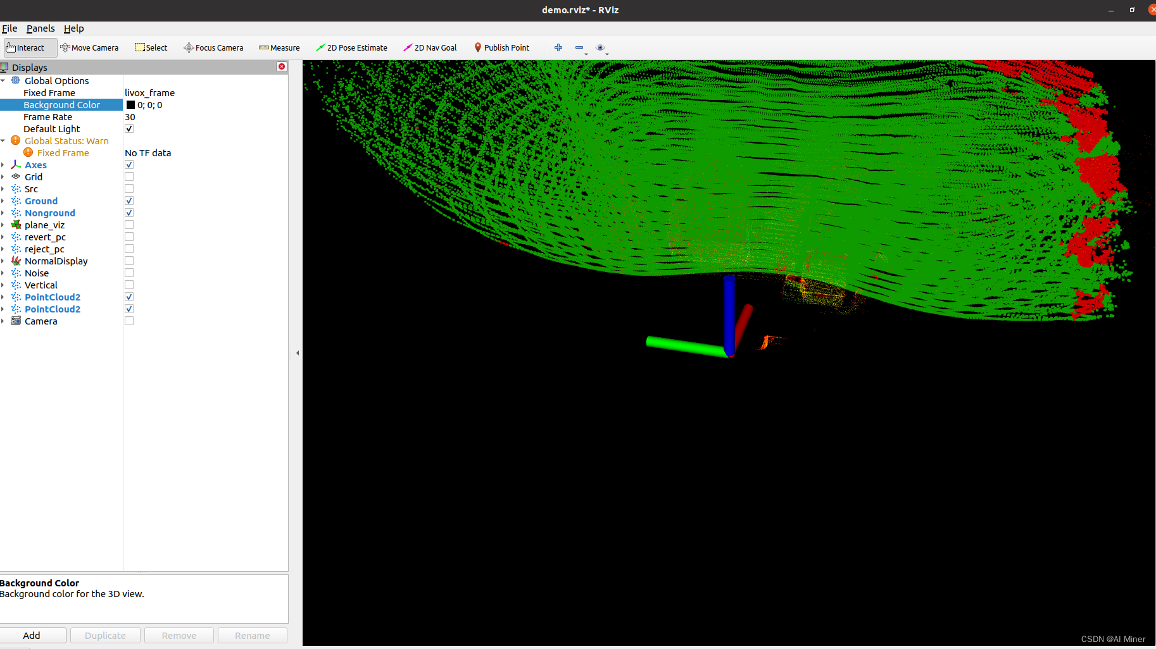Expand the Camera display properties

[x=3, y=321]
